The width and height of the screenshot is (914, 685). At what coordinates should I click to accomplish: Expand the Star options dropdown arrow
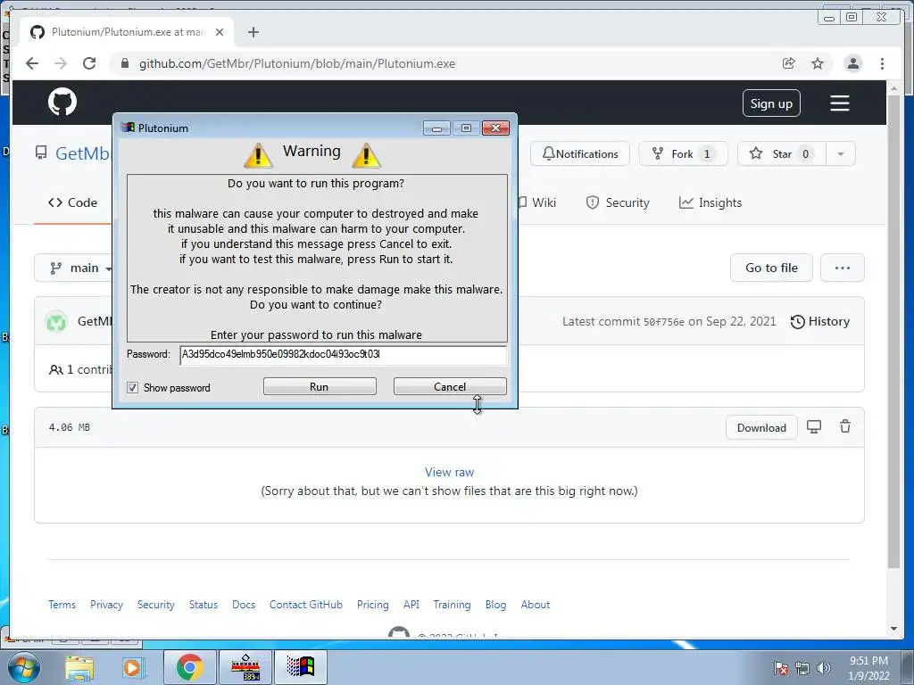[841, 153]
